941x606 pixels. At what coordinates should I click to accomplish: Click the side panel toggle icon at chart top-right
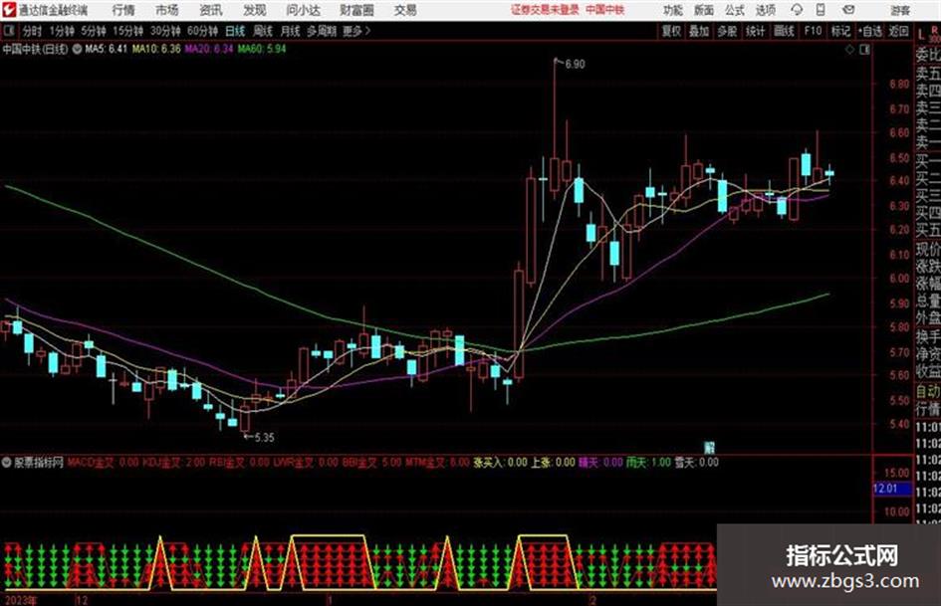click(x=864, y=50)
